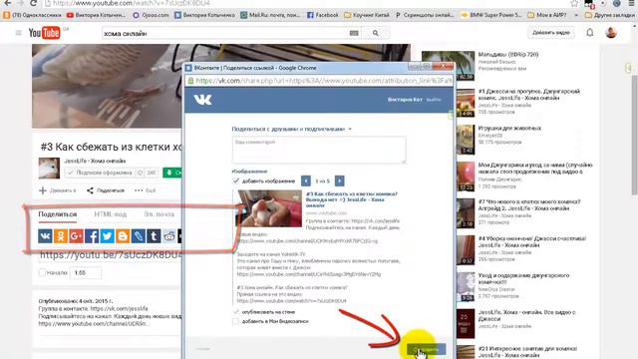Toggle 'опубликовать на стене' checkbox
Image resolution: width=638 pixels, height=359 pixels.
235,312
